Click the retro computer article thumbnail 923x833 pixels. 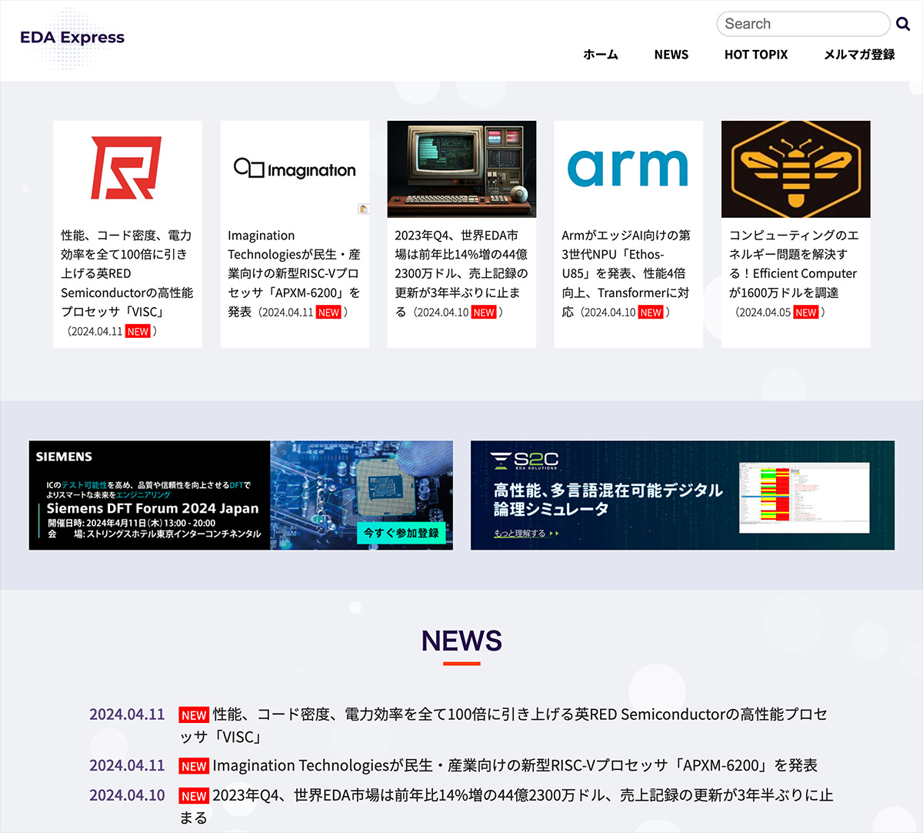461,169
